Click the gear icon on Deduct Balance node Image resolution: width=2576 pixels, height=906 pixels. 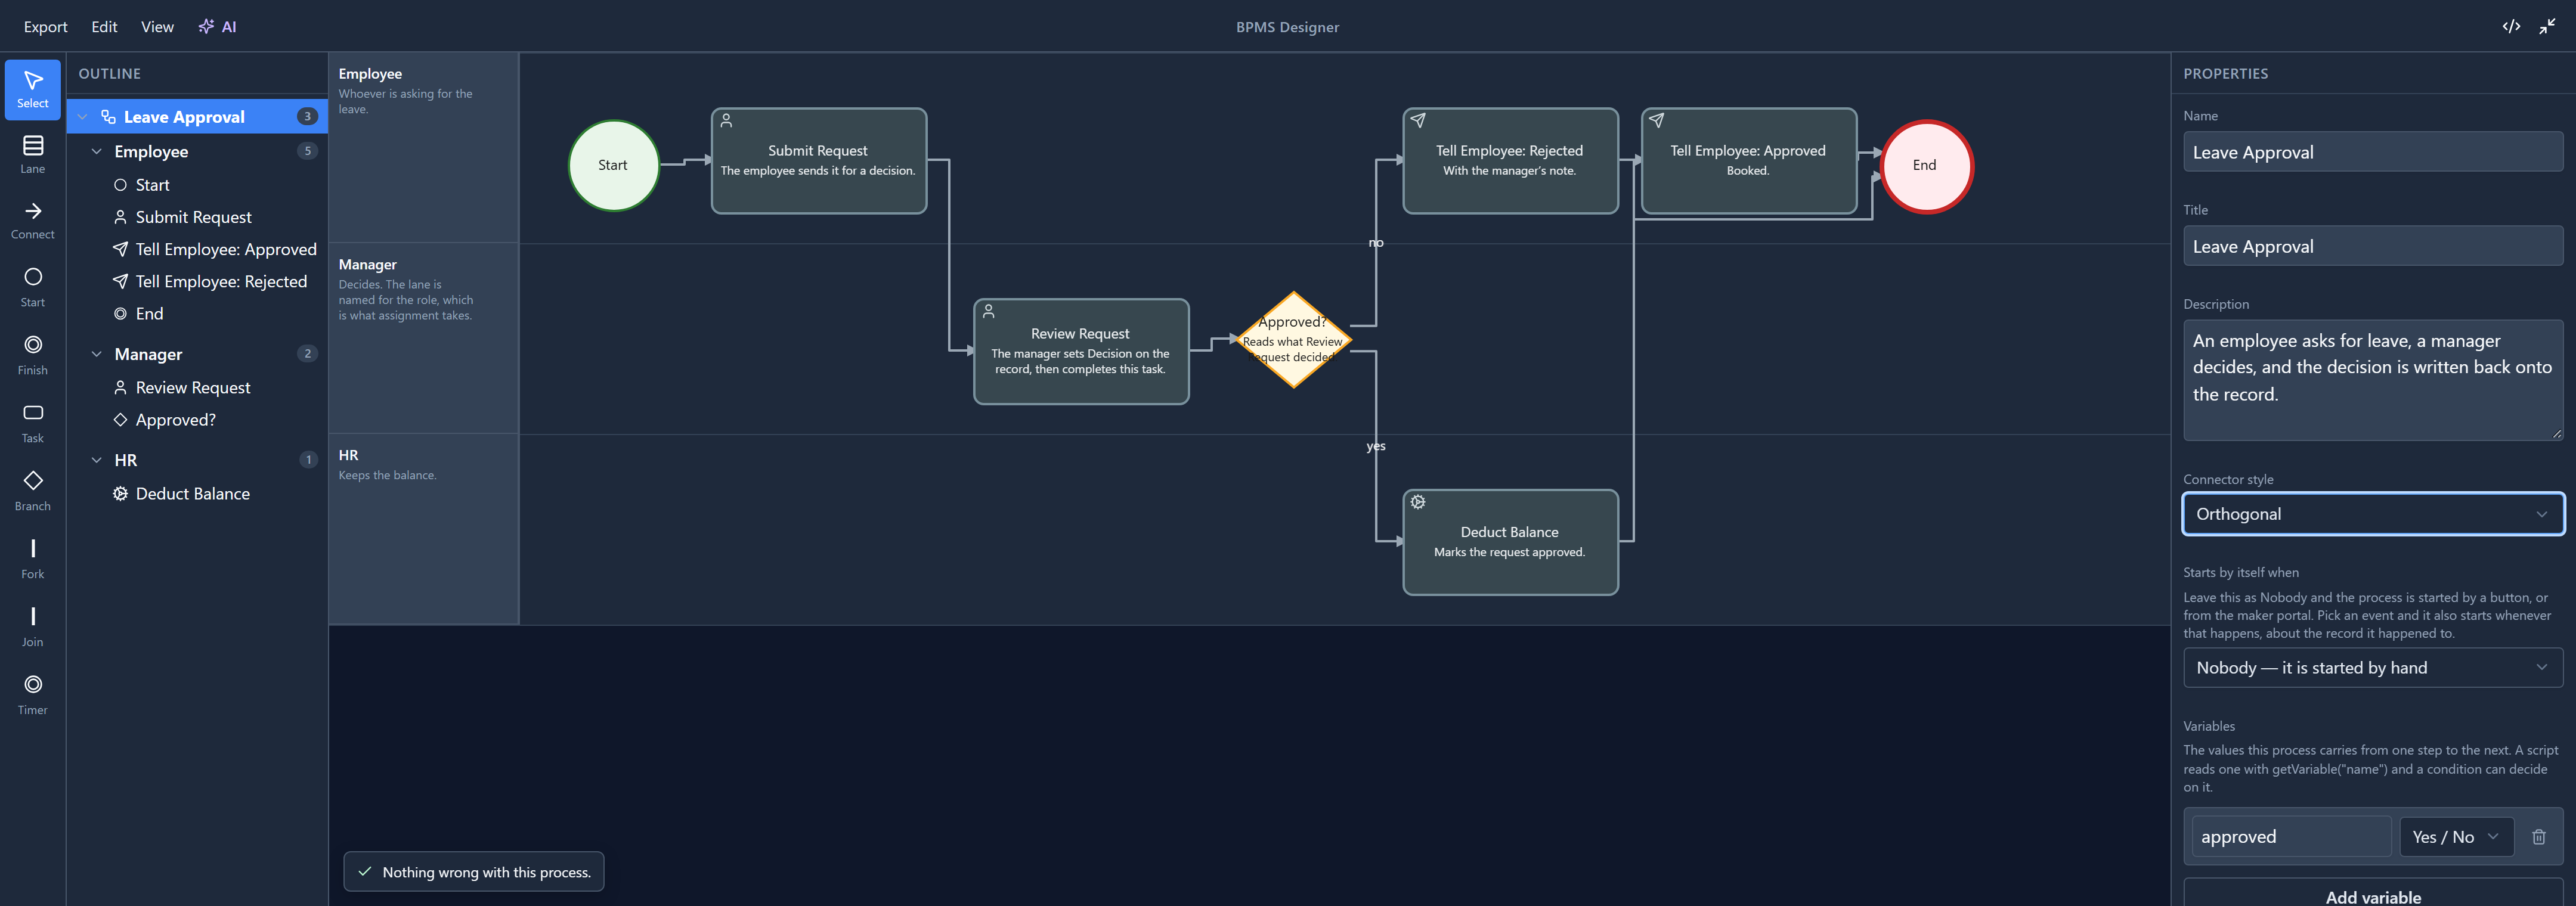click(x=1418, y=502)
